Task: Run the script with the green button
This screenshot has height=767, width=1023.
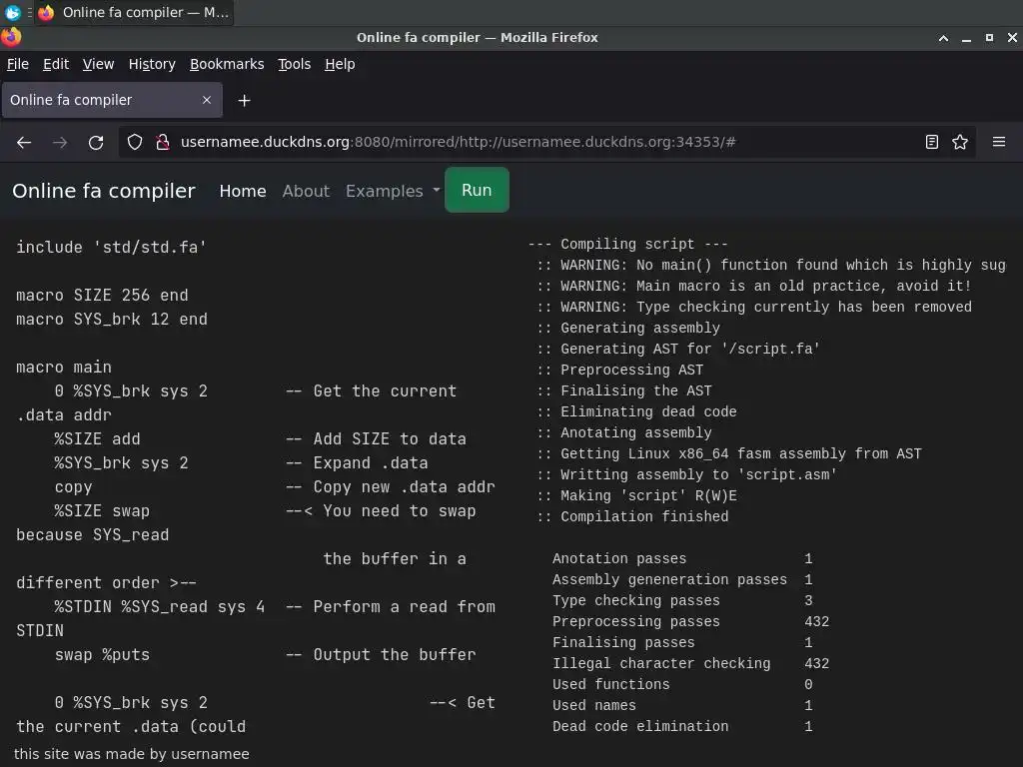Action: (477, 190)
